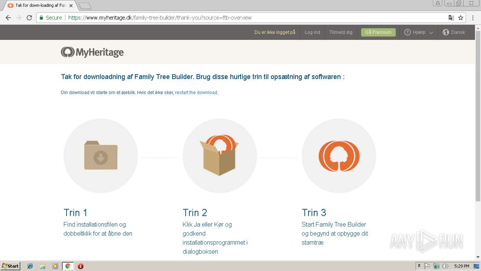Click the MyHeritage logo
481x271 pixels.
pos(92,52)
